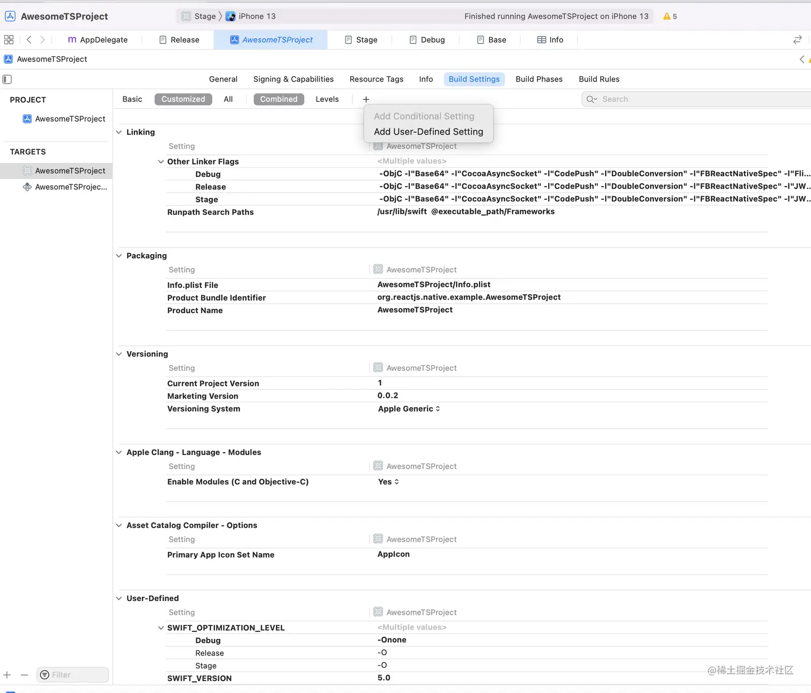
Task: Show Customized build settings
Action: pos(183,99)
